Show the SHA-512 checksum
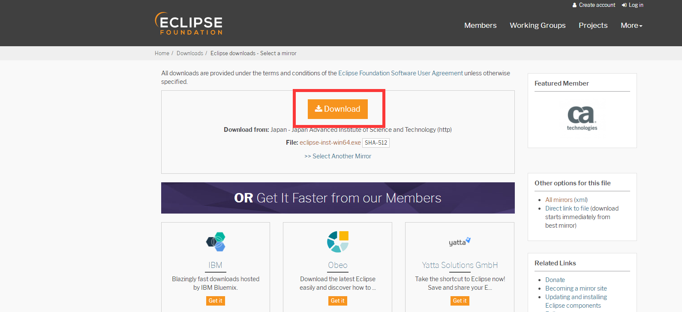 coord(376,143)
